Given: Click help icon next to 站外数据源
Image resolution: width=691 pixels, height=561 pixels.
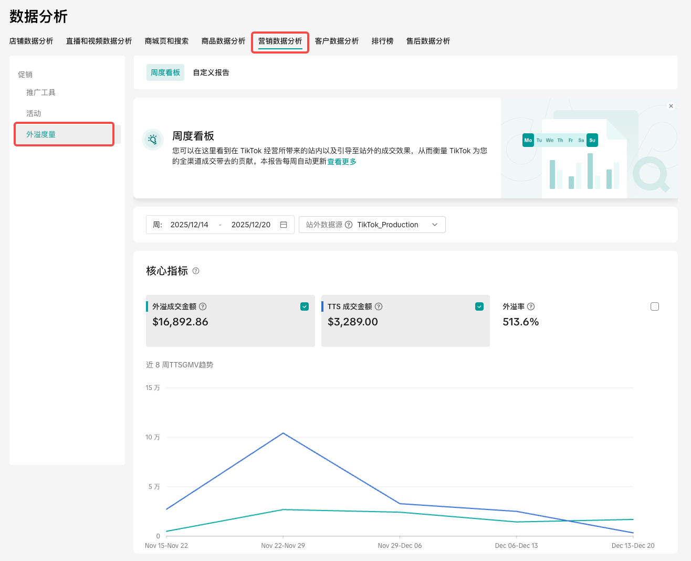Looking at the screenshot, I should point(349,225).
